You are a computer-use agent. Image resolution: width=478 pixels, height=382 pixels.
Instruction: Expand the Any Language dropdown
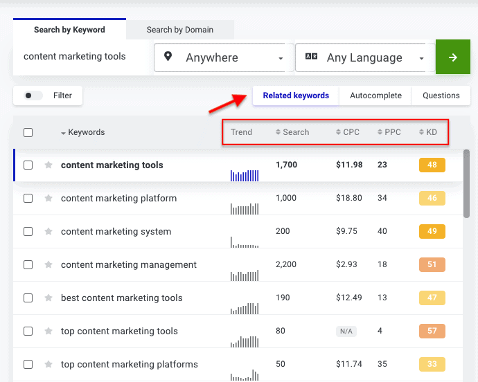pyautogui.click(x=364, y=58)
